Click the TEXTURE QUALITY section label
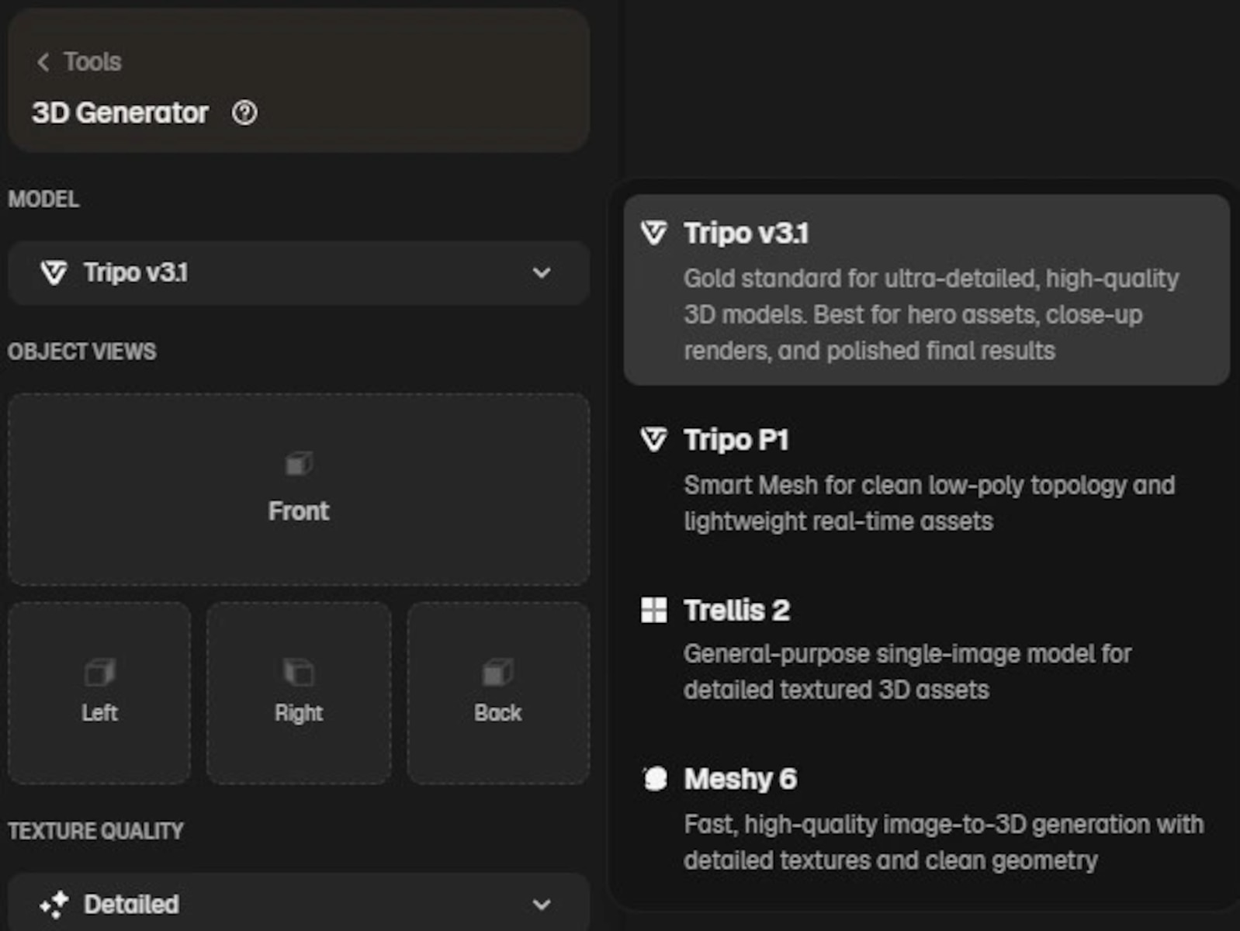This screenshot has width=1240, height=931. (96, 831)
